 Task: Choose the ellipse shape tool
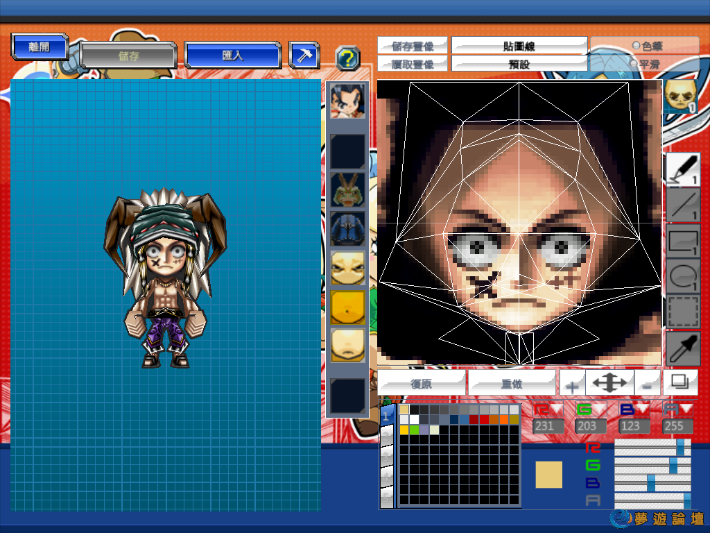coord(683,276)
